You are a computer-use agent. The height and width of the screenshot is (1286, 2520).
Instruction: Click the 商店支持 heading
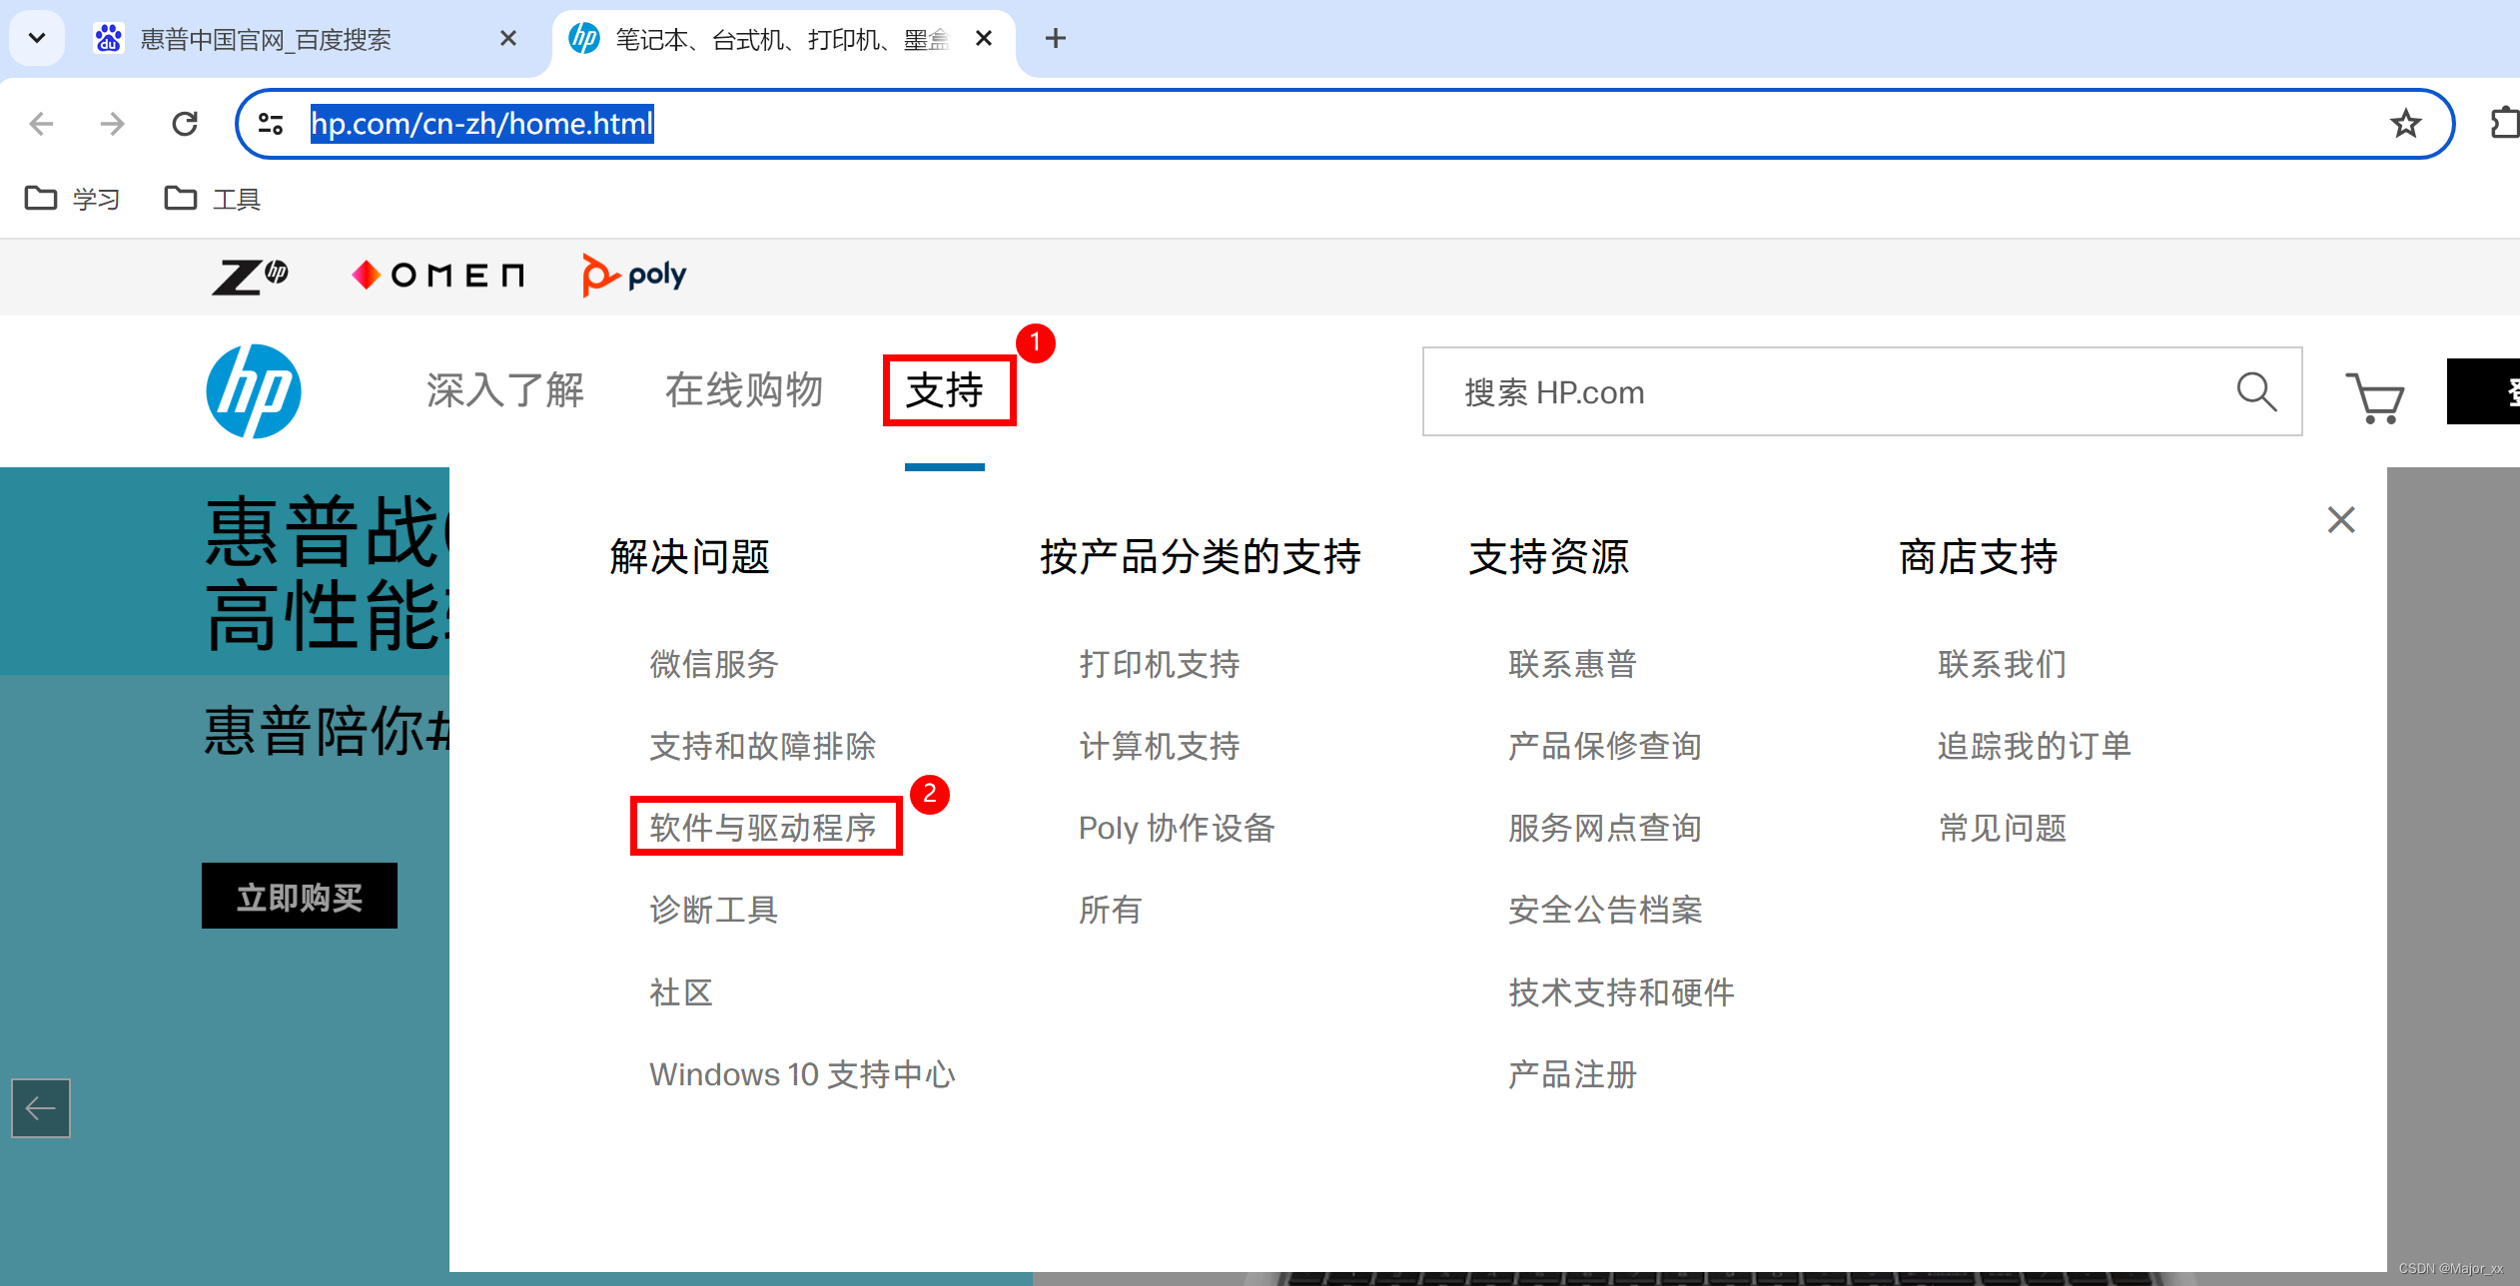[1979, 557]
